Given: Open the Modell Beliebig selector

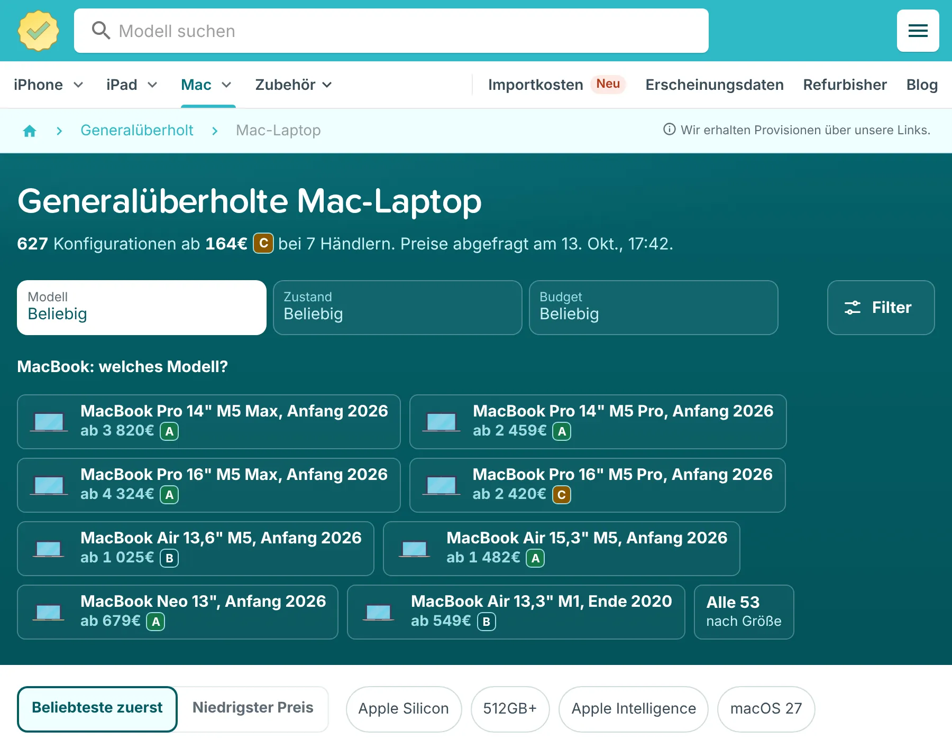Looking at the screenshot, I should pyautogui.click(x=142, y=308).
